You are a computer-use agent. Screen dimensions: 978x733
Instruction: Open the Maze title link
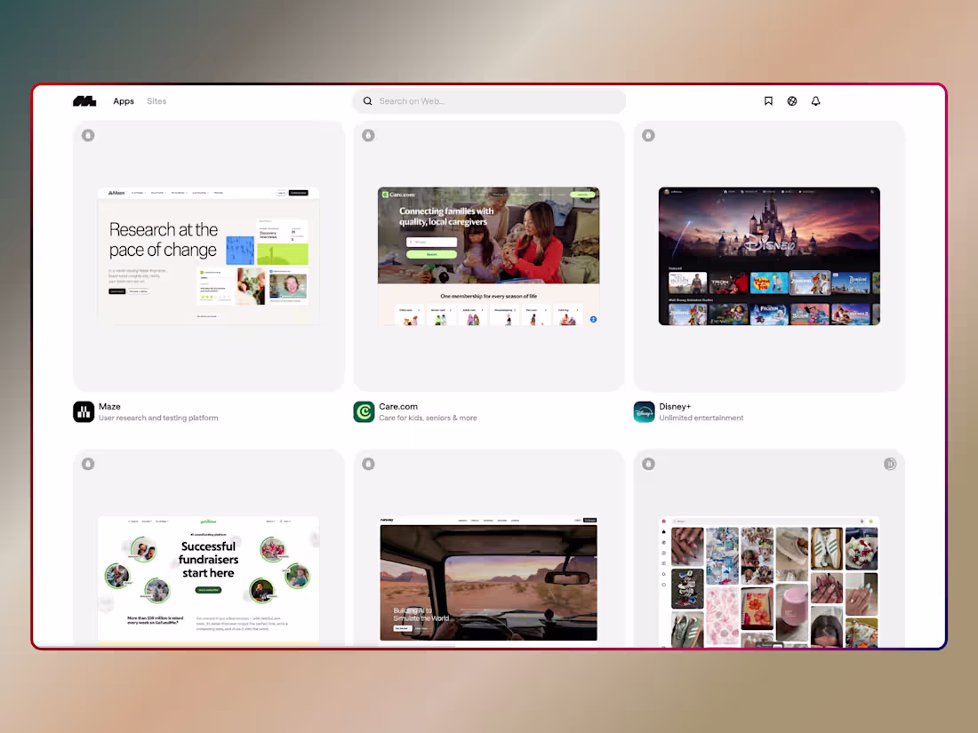click(109, 406)
